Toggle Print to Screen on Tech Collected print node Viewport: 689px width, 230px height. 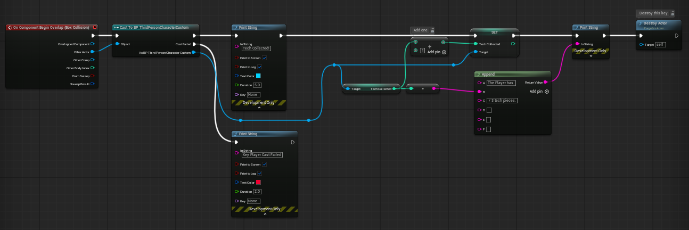click(265, 57)
